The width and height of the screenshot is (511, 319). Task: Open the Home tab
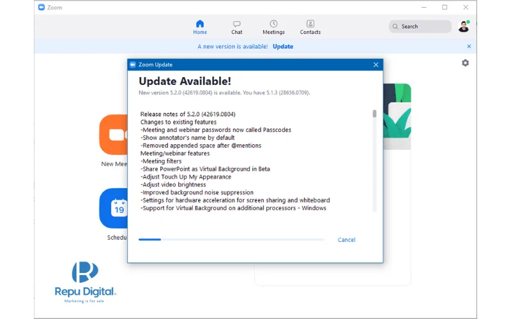point(200,27)
